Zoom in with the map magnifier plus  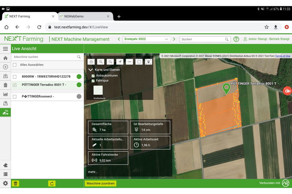(x=101, y=62)
